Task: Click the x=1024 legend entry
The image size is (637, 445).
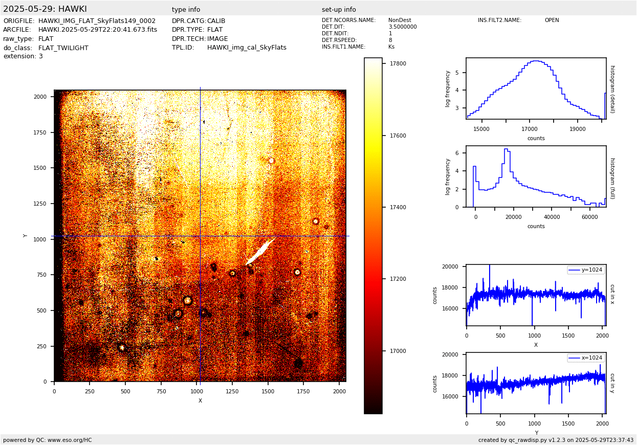Action: (586, 358)
